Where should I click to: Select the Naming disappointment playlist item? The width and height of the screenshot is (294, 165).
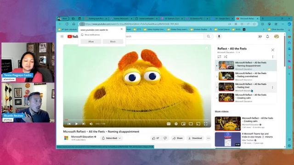click(x=246, y=66)
